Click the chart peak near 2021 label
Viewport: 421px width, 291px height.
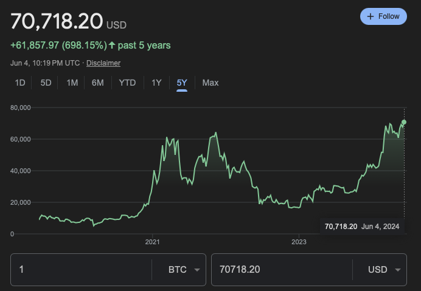[168, 139]
